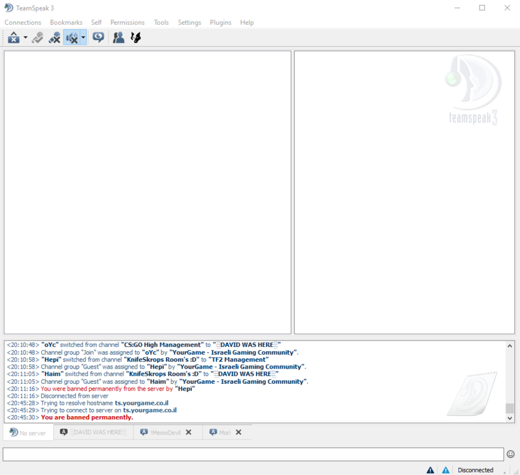Image resolution: width=520 pixels, height=475 pixels.
Task: Open the contacts manager icon
Action: coord(118,38)
